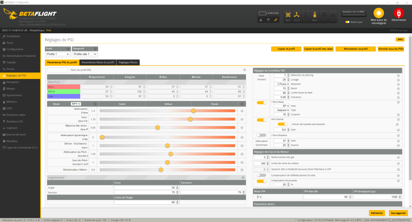This screenshot has width=412, height=222.
Task: Click help icon next to Anti Gravité
Action: pyautogui.click(x=398, y=120)
